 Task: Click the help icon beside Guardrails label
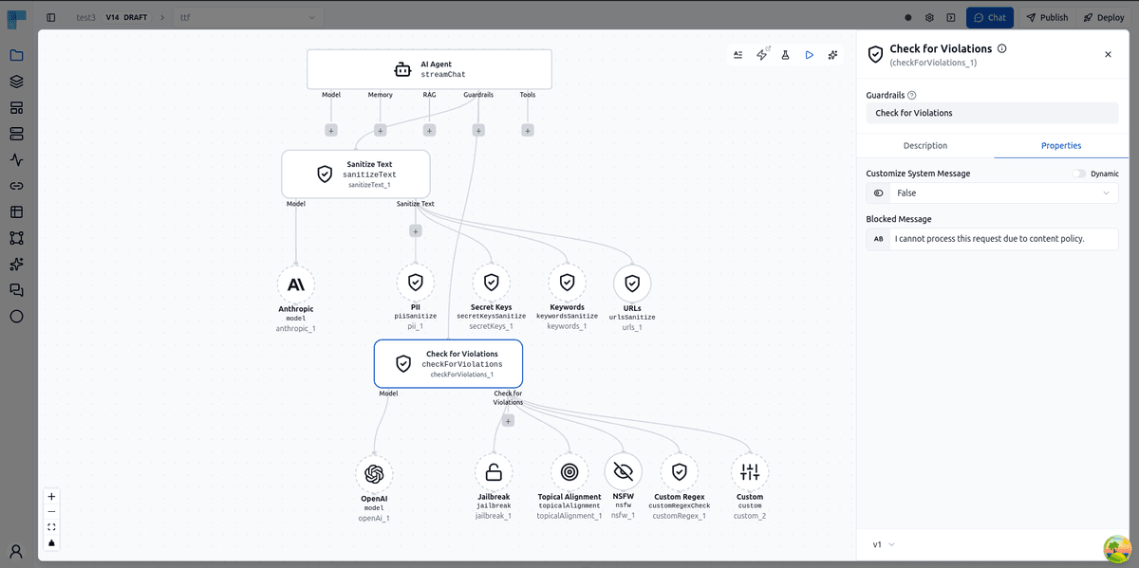click(x=912, y=95)
